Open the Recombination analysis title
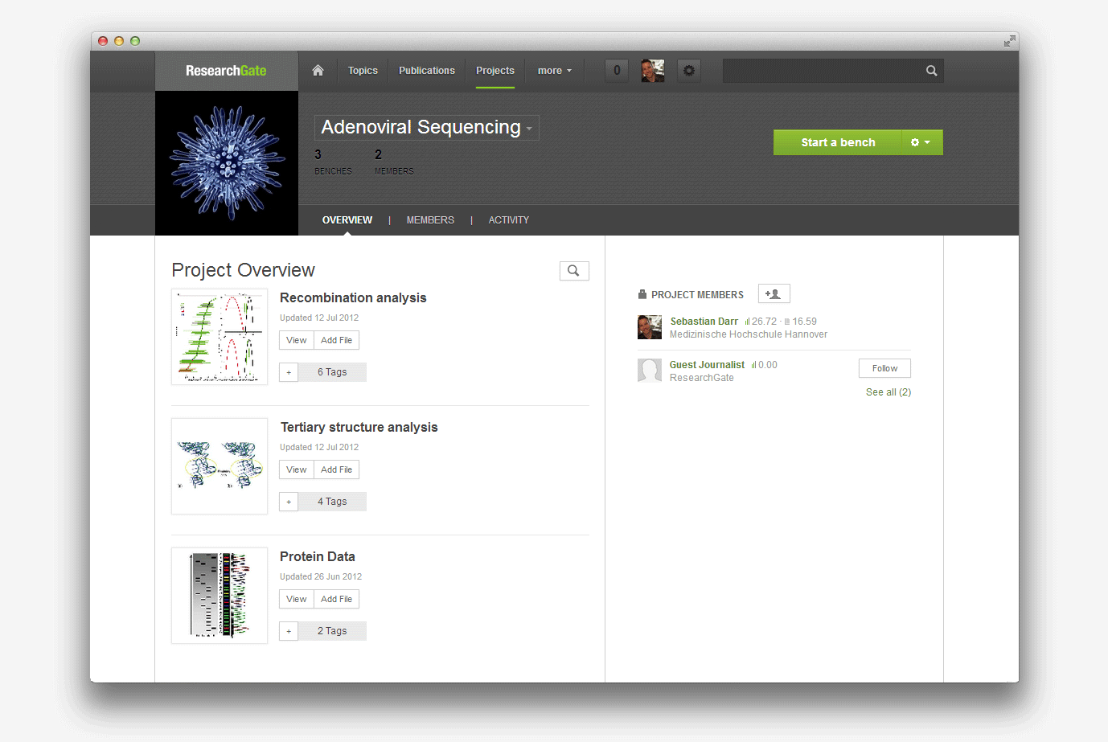Image resolution: width=1108 pixels, height=742 pixels. (353, 297)
